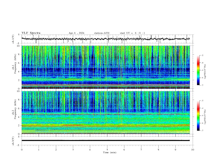
Task: Click the 'ch.3(V)' waveform axis label
Action: (x=13, y=141)
